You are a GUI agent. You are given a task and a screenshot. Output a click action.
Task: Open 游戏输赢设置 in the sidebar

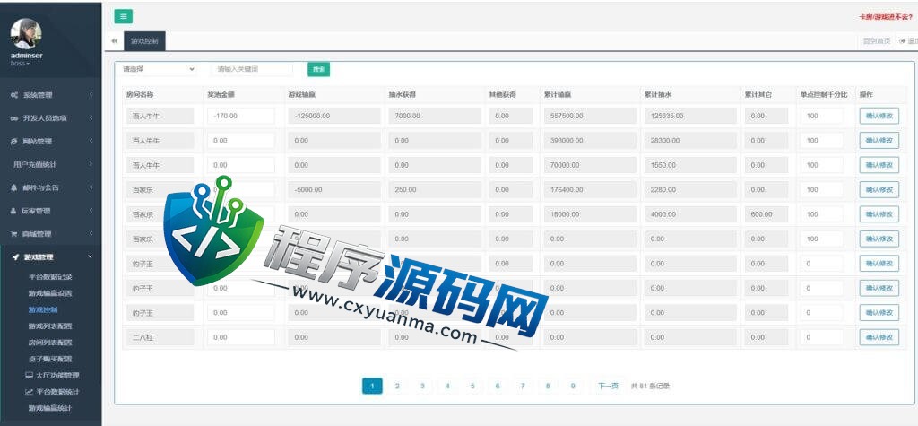pyautogui.click(x=50, y=293)
